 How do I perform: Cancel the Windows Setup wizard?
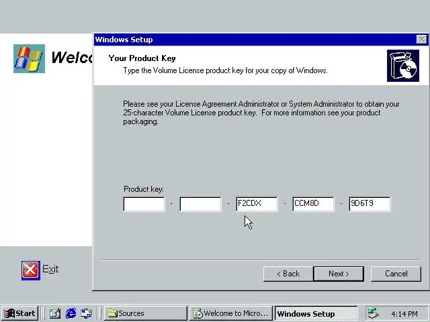coord(396,274)
